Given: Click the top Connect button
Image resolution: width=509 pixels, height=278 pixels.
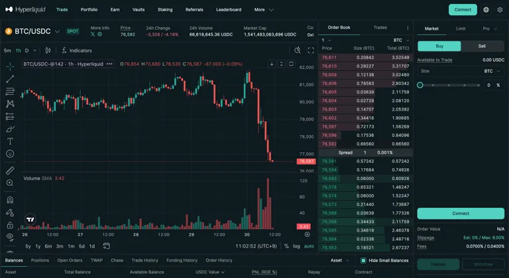Looking at the screenshot, I should pyautogui.click(x=463, y=10).
